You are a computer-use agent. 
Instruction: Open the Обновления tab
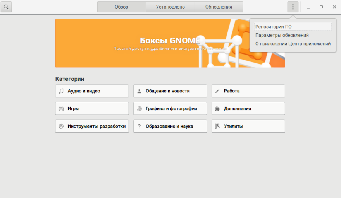coord(219,7)
